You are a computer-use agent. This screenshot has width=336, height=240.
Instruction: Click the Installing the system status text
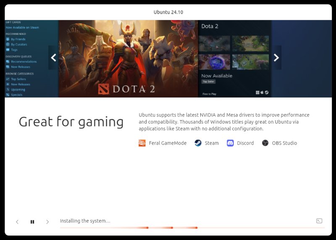pos(85,221)
